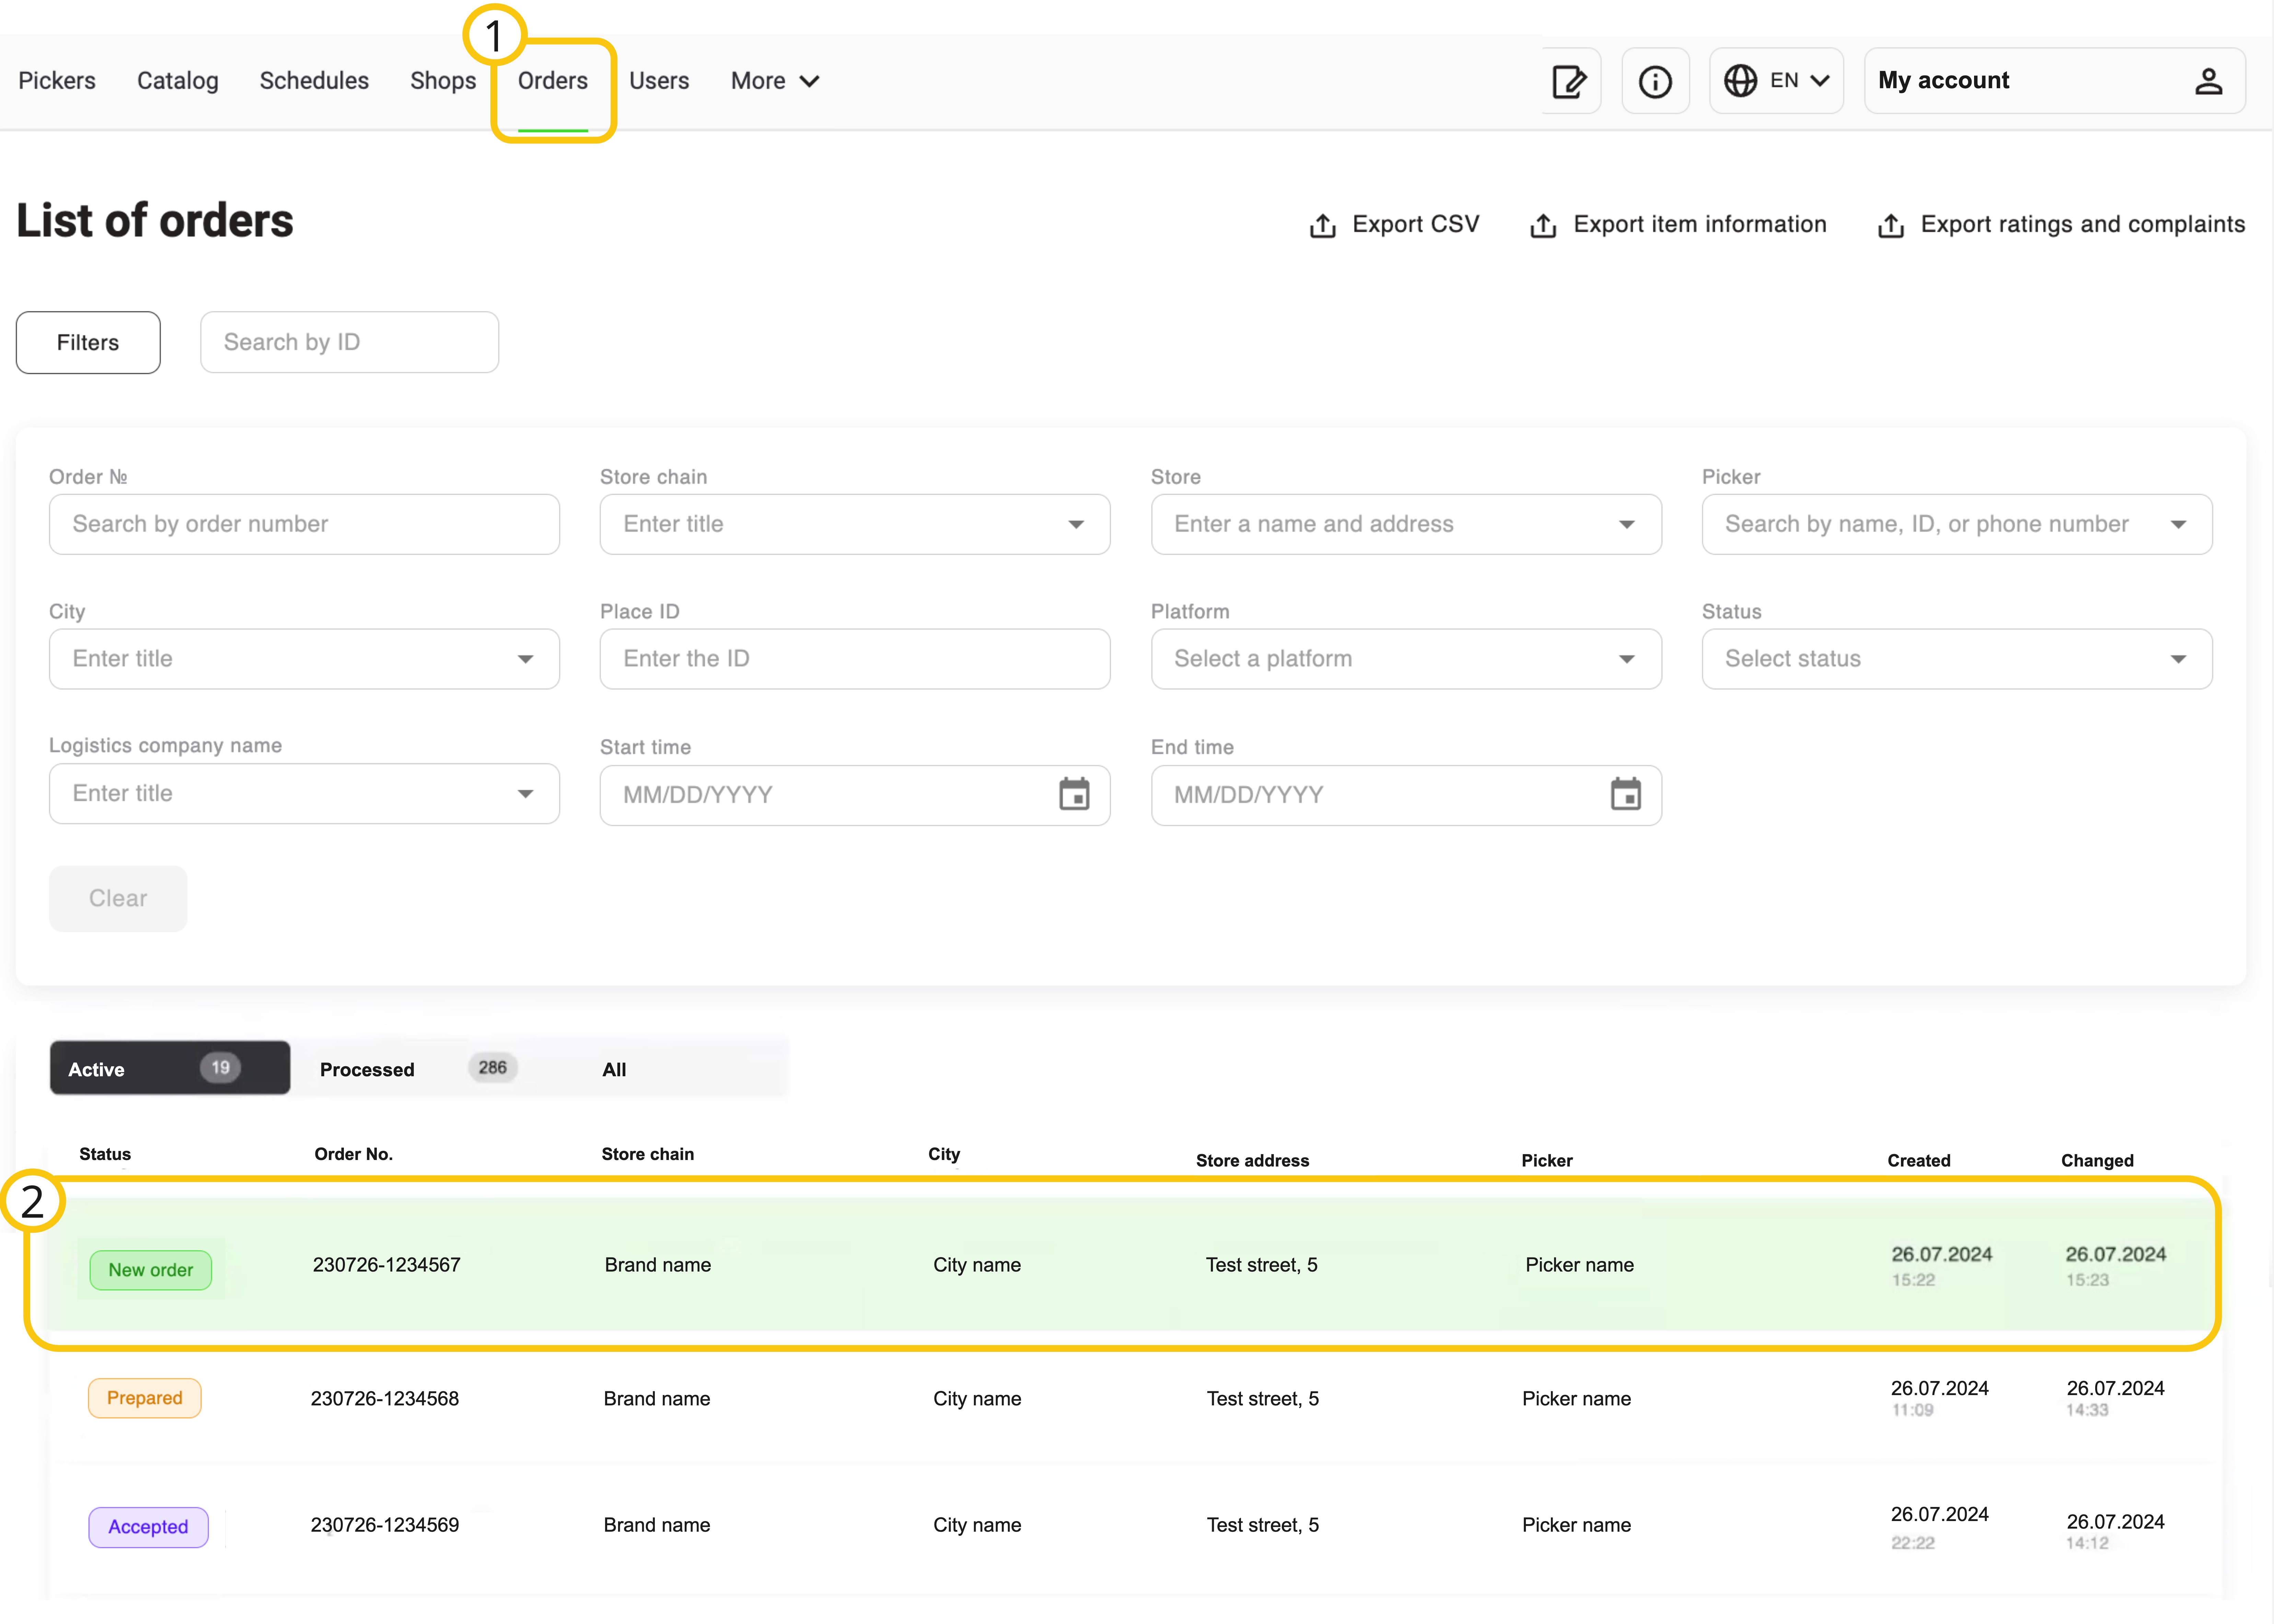Show All orders toggle
The image size is (2274, 1624).
pos(614,1069)
